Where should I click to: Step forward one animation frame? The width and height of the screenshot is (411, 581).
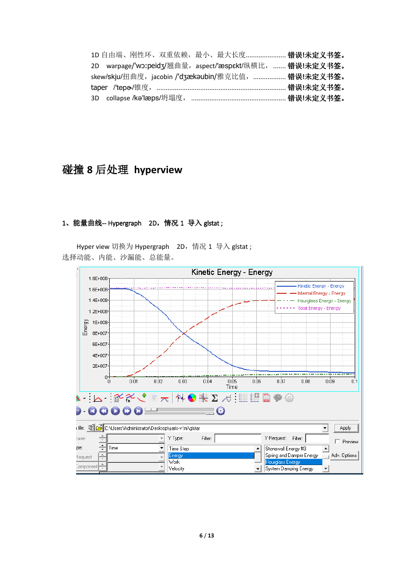pyautogui.click(x=127, y=411)
